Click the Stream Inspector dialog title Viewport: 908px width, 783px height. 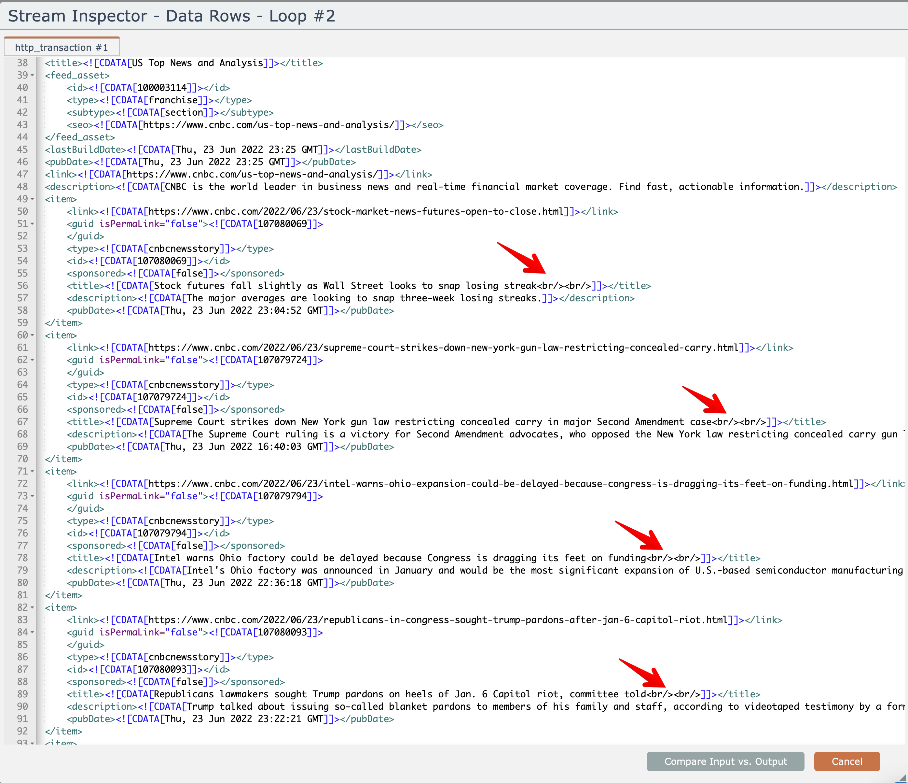click(x=171, y=16)
